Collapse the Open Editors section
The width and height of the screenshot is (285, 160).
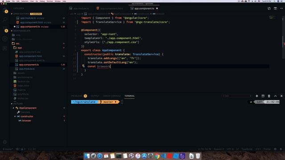tap(12, 14)
